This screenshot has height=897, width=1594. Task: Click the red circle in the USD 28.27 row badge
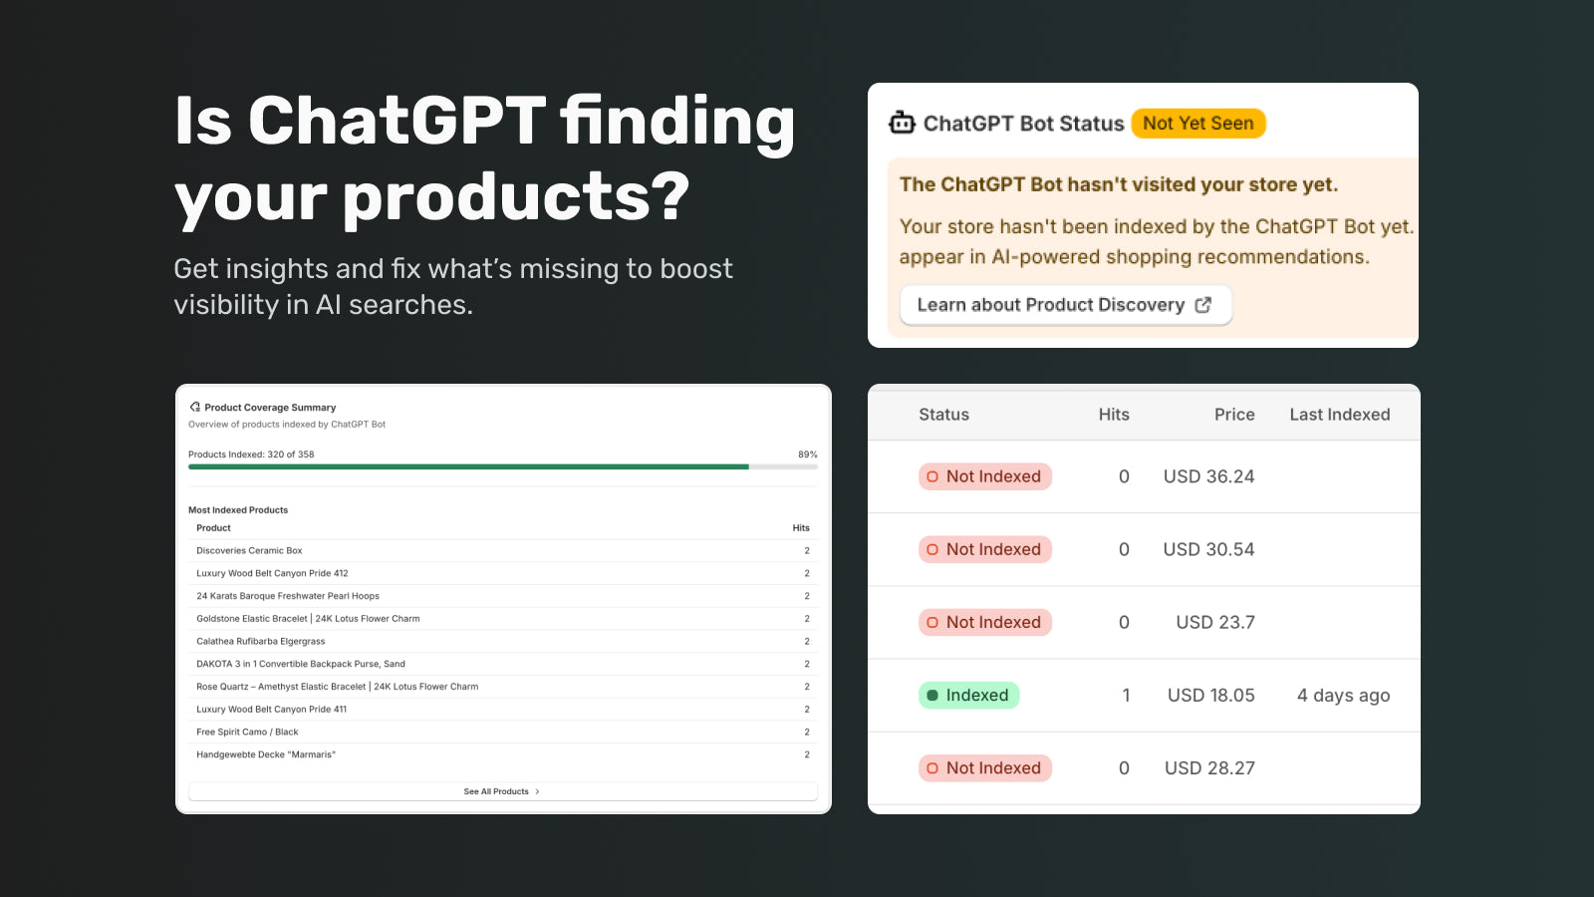tap(932, 768)
